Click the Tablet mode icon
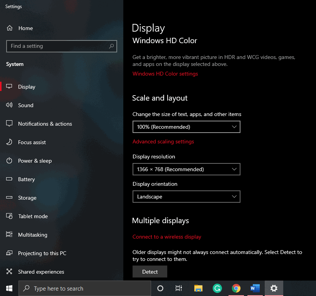The height and width of the screenshot is (296, 316). click(9, 216)
